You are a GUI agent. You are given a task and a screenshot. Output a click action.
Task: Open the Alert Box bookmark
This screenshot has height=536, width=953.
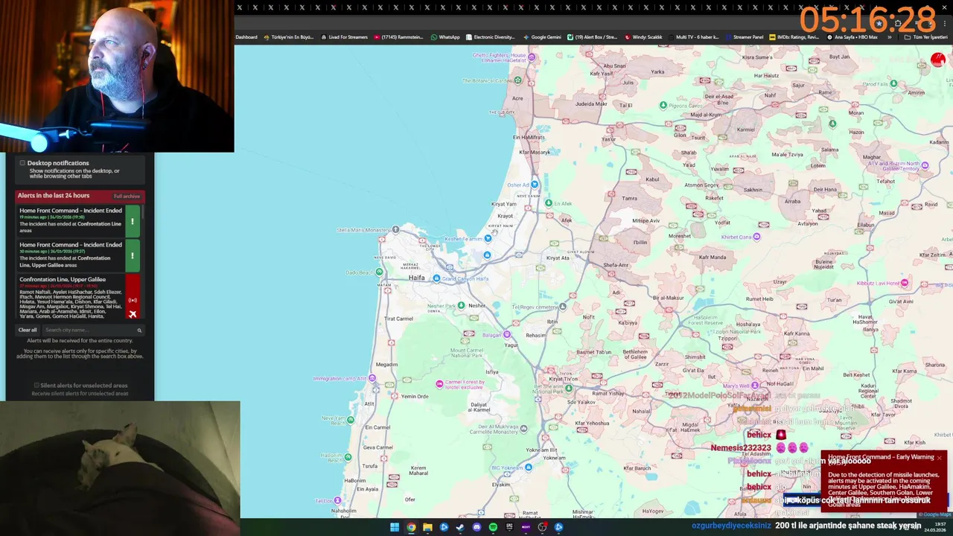pos(593,37)
